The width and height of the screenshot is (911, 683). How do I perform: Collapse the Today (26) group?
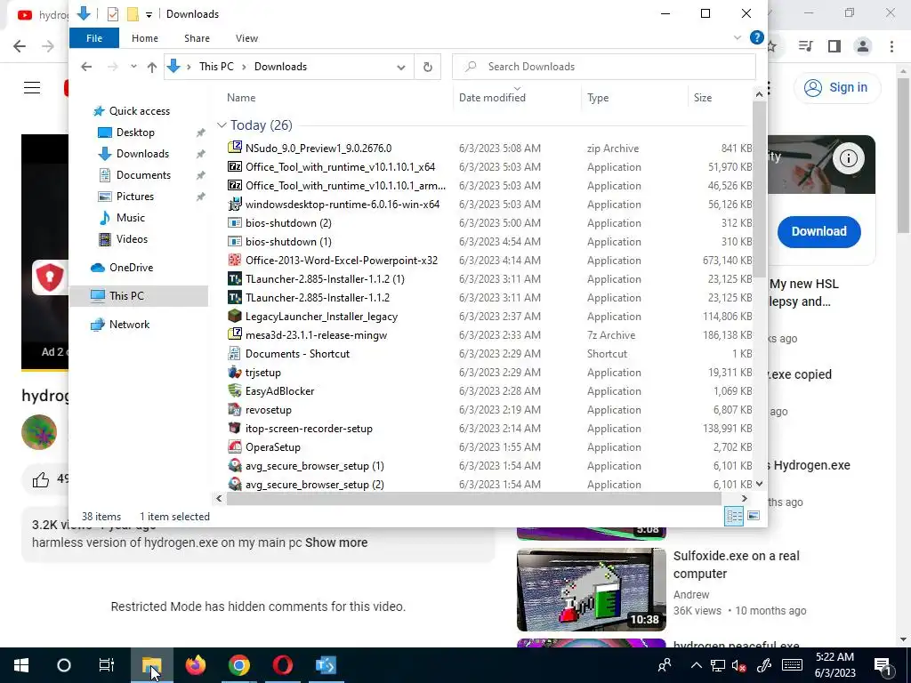point(222,125)
